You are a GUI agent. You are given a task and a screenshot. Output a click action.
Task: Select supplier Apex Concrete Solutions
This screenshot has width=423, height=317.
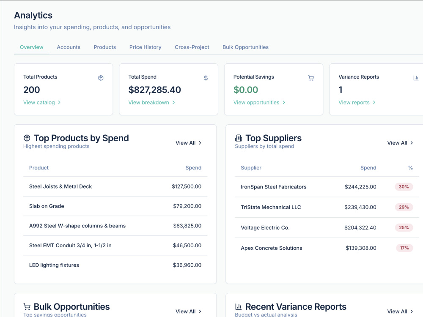[272, 248]
